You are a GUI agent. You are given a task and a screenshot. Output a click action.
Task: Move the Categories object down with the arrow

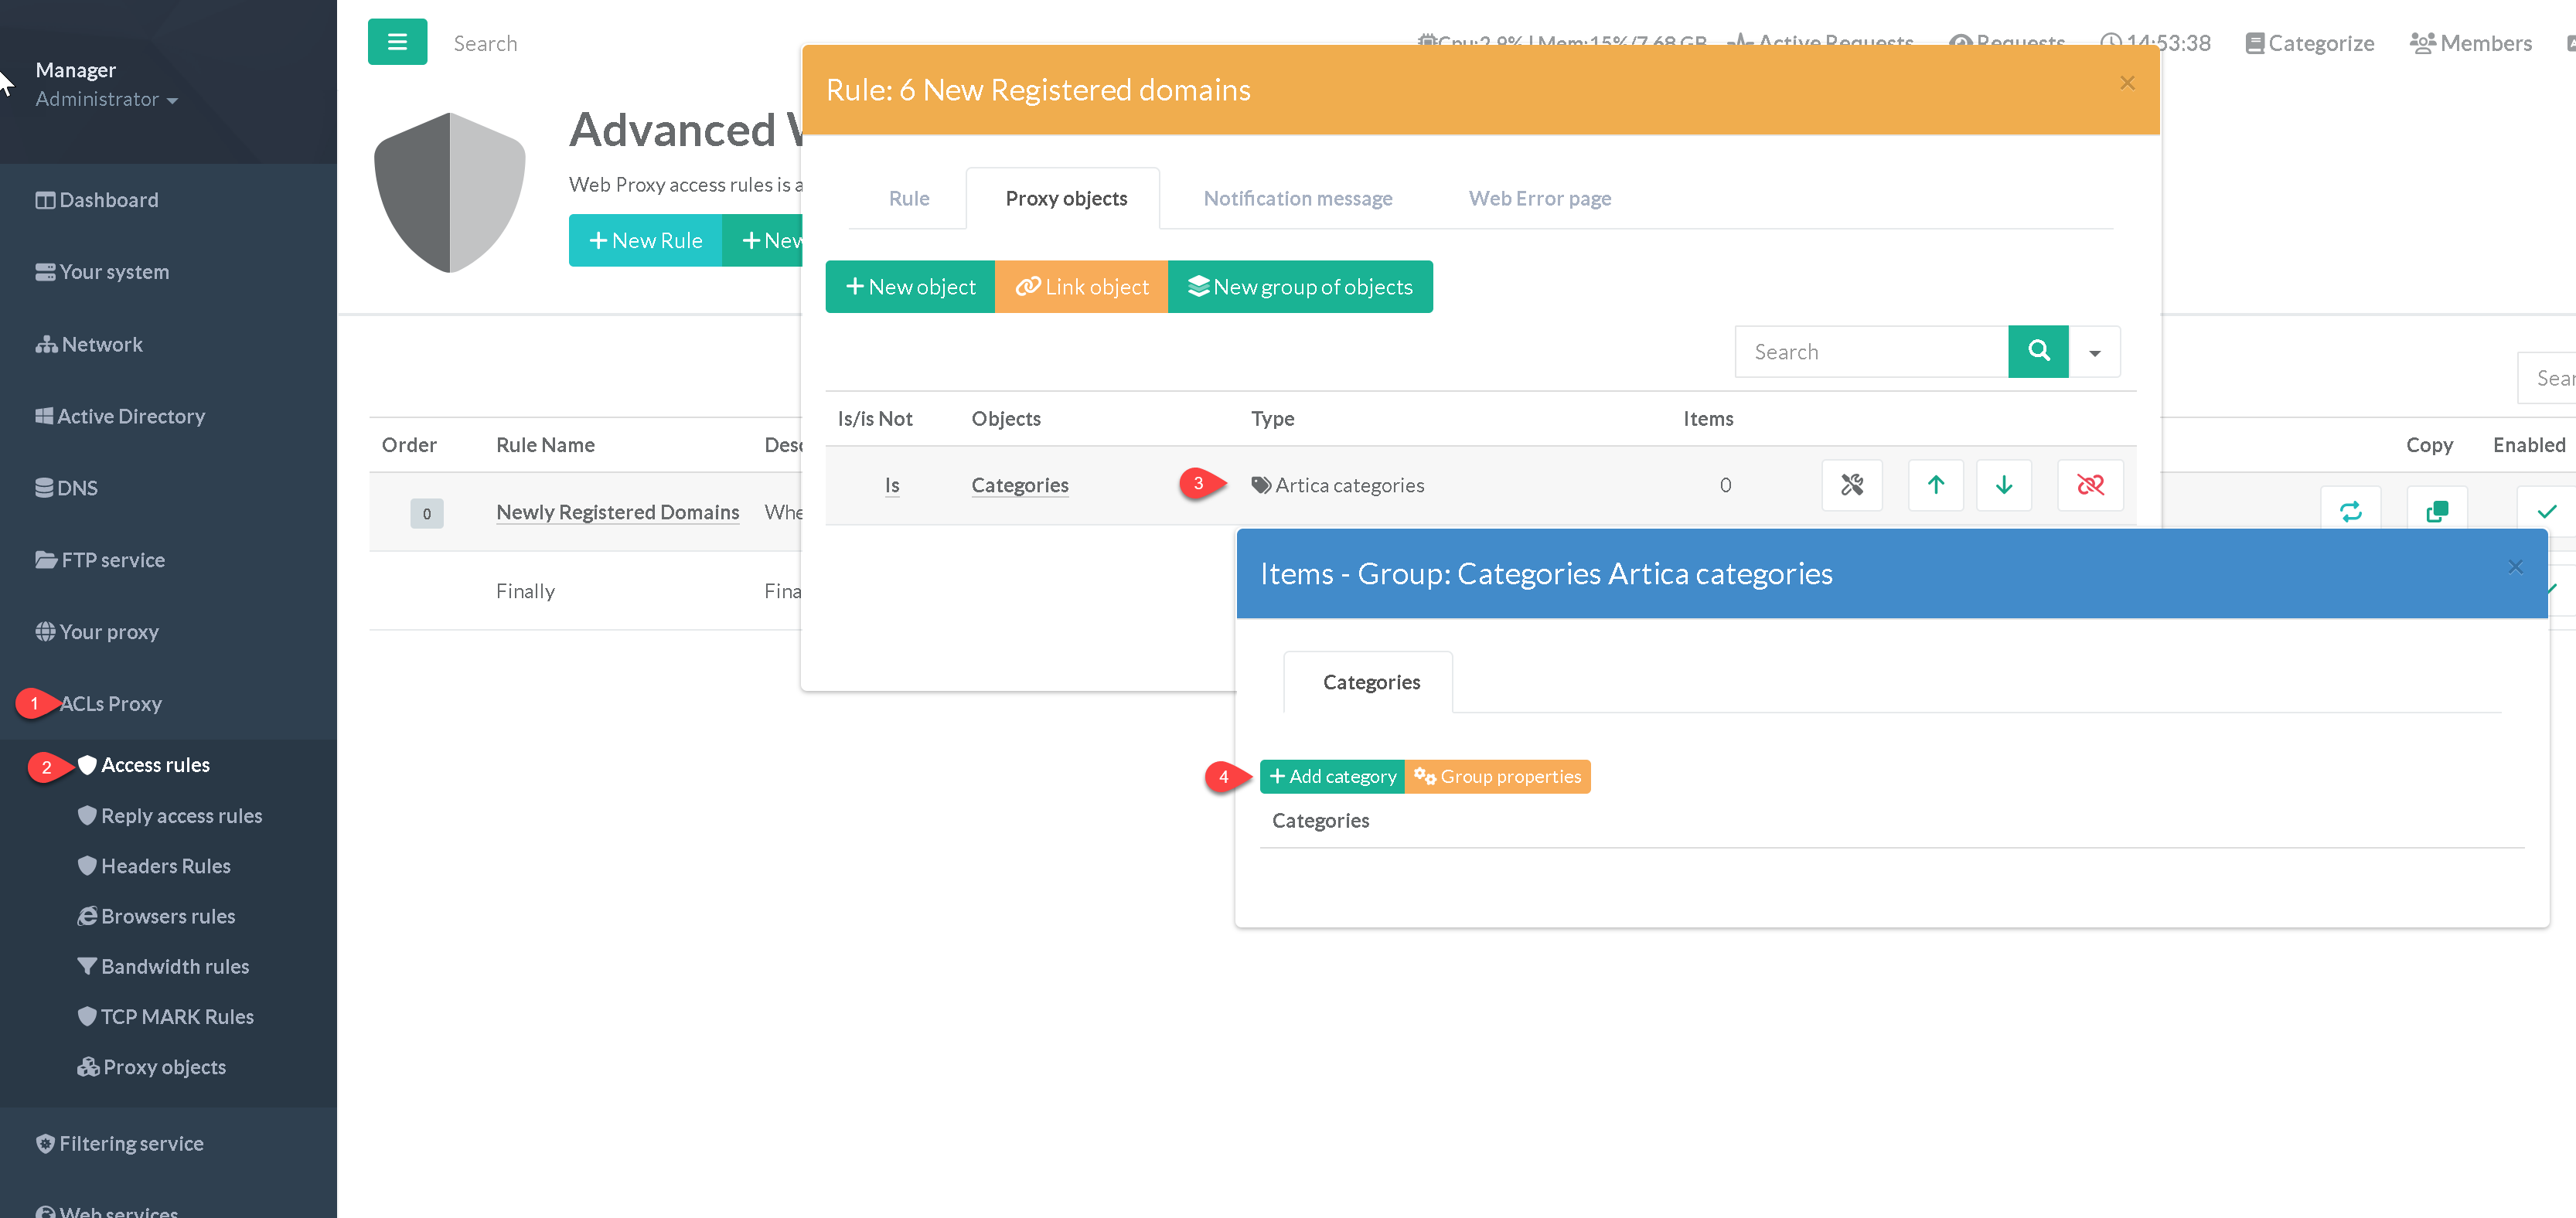pyautogui.click(x=2003, y=485)
